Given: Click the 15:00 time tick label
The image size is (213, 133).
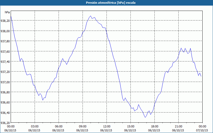Looking at the screenshot, I should [131, 127].
